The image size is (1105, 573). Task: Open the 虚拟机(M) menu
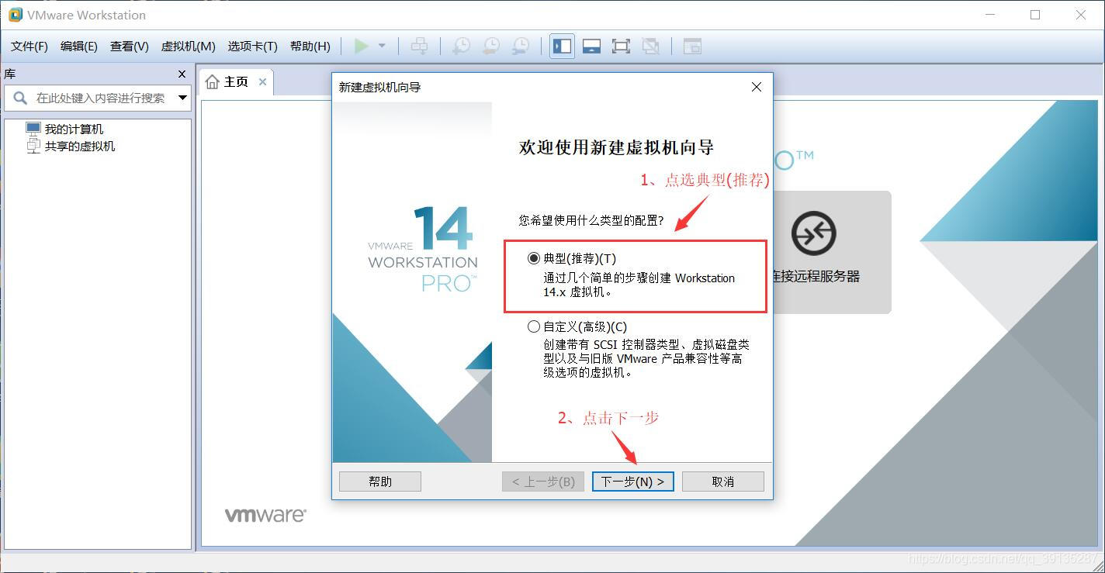[187, 46]
